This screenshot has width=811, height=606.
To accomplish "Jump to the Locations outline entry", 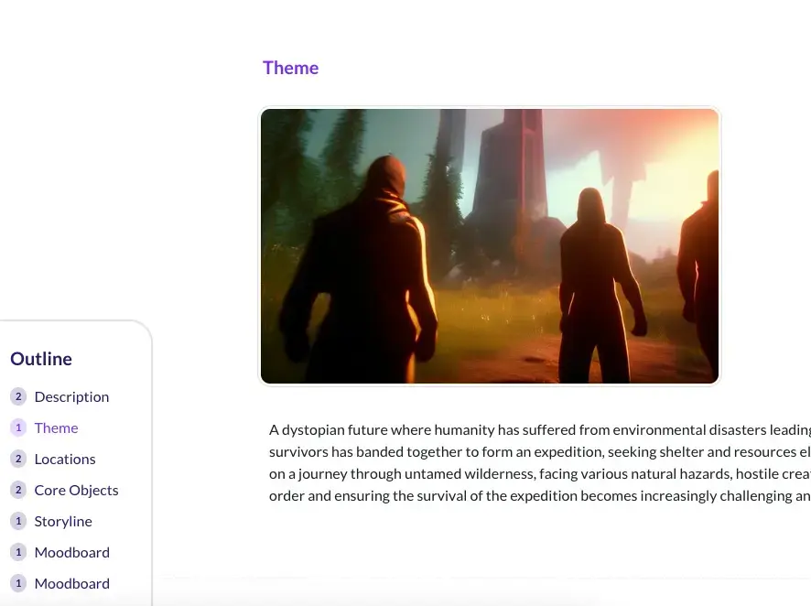I will pos(65,459).
